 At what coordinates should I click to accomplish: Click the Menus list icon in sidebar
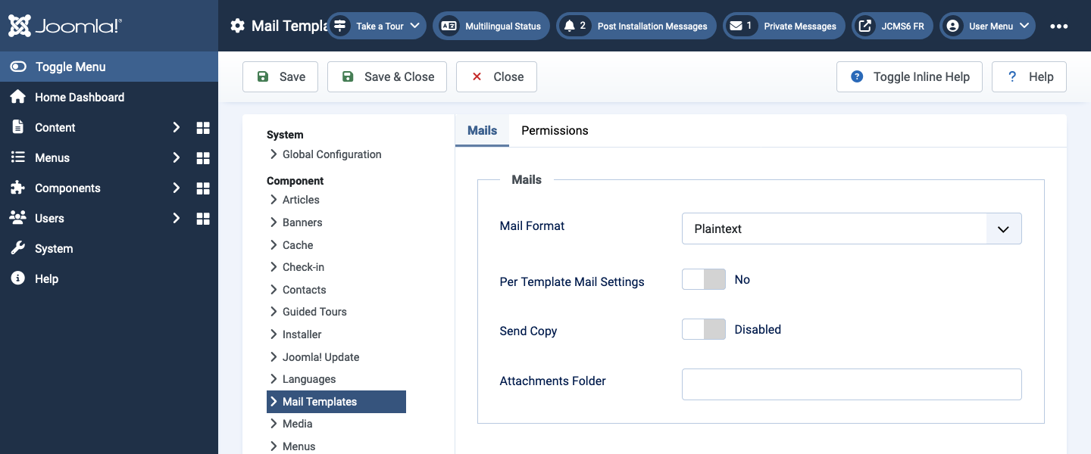(18, 157)
